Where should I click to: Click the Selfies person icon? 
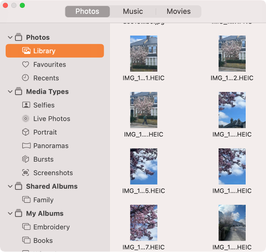pyautogui.click(x=26, y=105)
